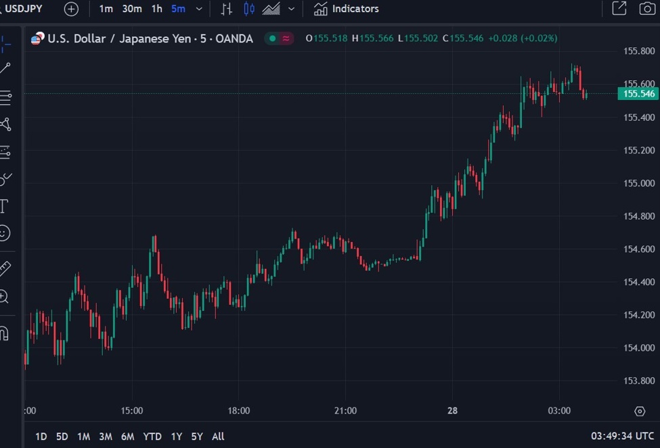Screen dimensions: 660x448
Task: Select the trend line drawing tool
Action: pos(5,68)
